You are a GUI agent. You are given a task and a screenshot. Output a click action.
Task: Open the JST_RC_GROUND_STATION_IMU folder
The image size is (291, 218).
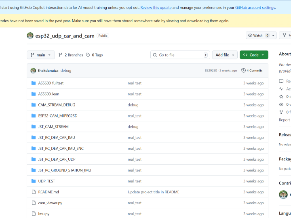click(x=64, y=170)
